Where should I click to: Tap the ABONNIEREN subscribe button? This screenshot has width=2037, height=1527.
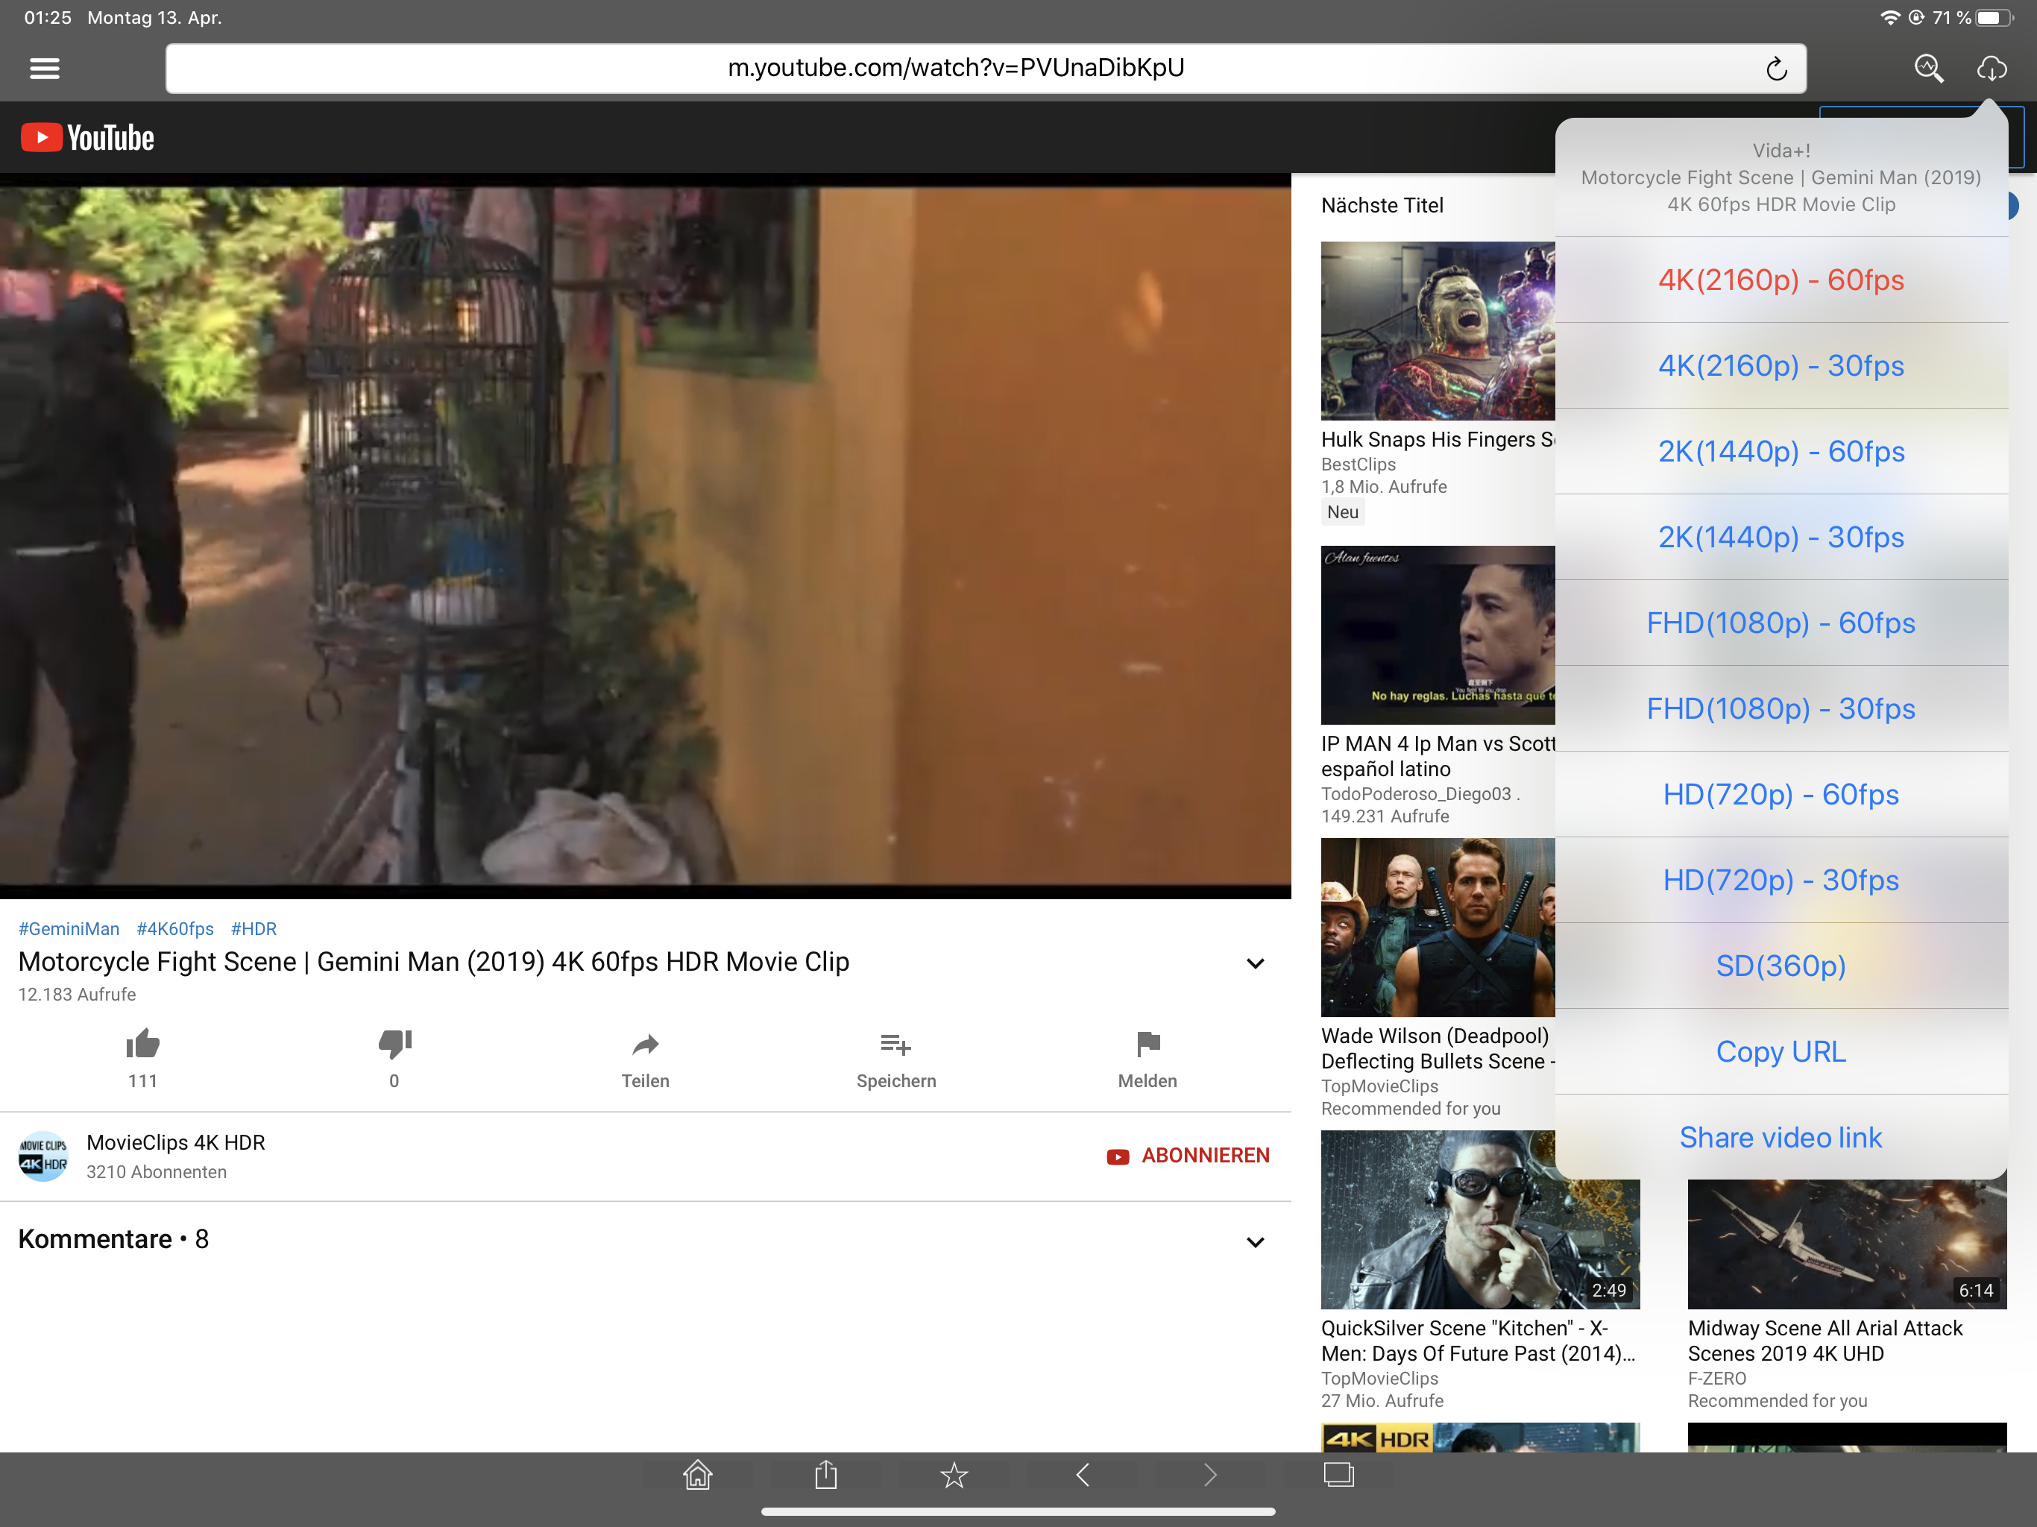pos(1188,1156)
